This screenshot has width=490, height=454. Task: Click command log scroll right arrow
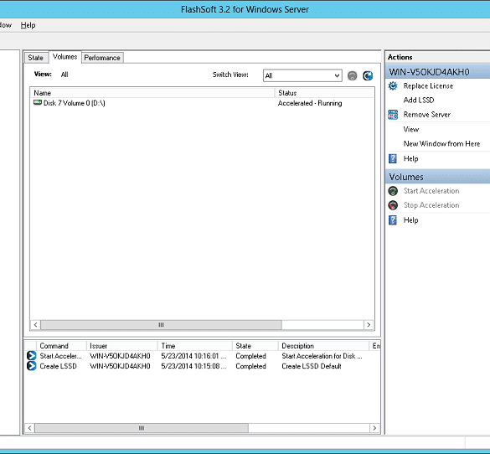tap(374, 428)
